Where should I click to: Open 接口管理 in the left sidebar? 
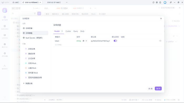(x=5, y=18)
